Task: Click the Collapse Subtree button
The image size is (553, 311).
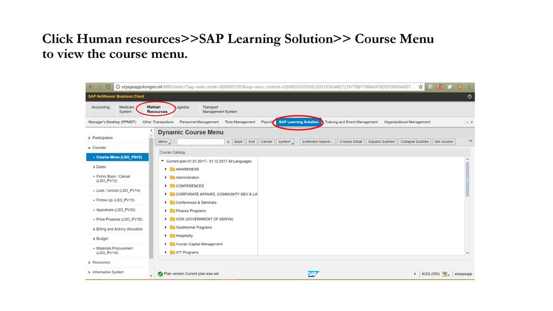Action: (414, 142)
